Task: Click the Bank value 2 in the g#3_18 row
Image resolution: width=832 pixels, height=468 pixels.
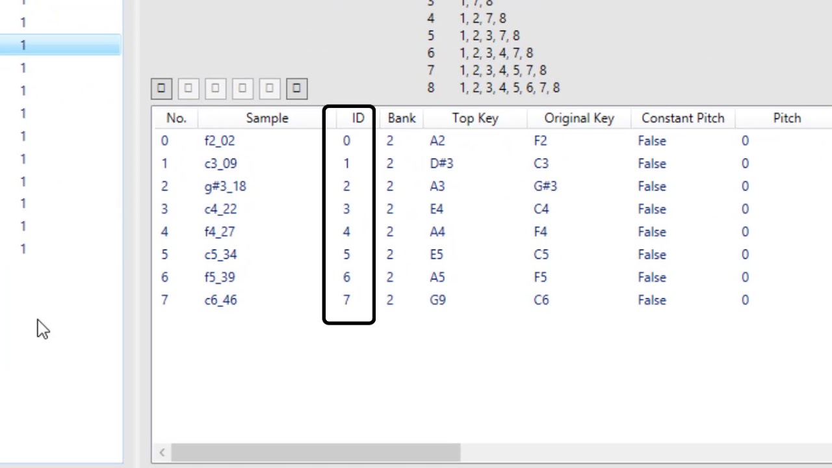Action: tap(390, 187)
